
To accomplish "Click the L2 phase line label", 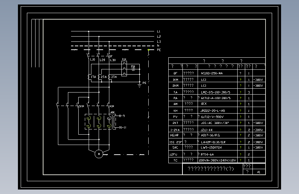I will coord(159,37).
